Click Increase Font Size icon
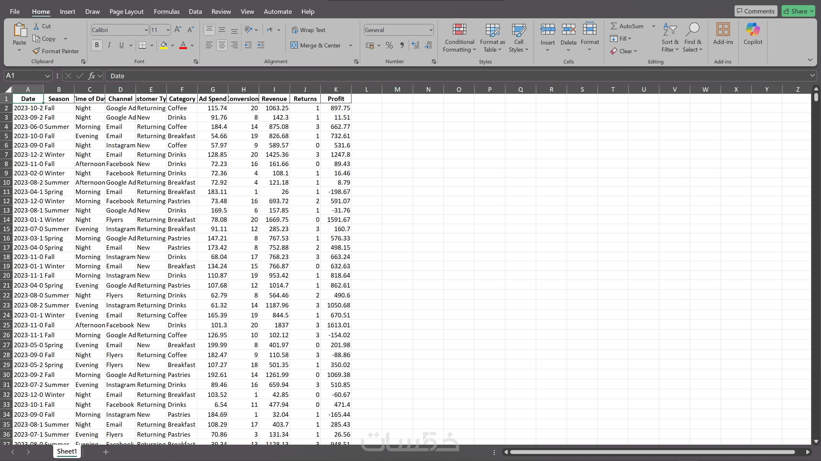This screenshot has height=461, width=821. [178, 30]
